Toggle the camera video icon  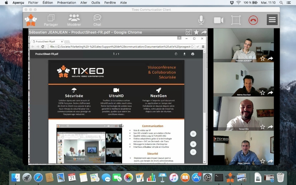(x=218, y=20)
